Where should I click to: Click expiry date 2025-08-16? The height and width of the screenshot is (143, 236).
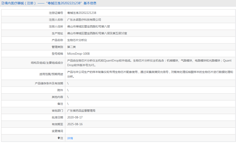(75, 124)
